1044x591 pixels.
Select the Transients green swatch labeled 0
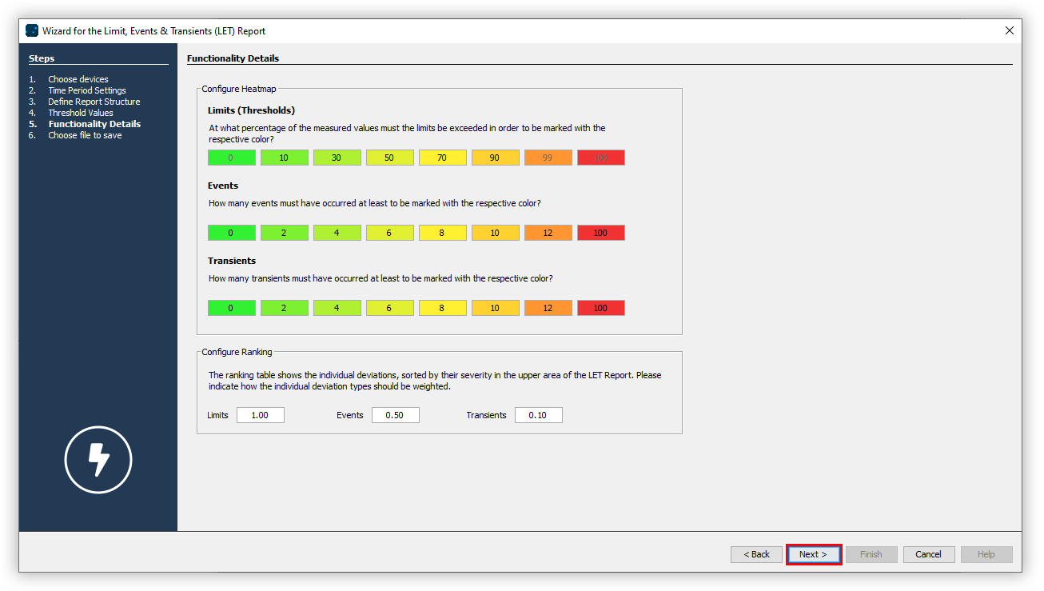point(231,308)
